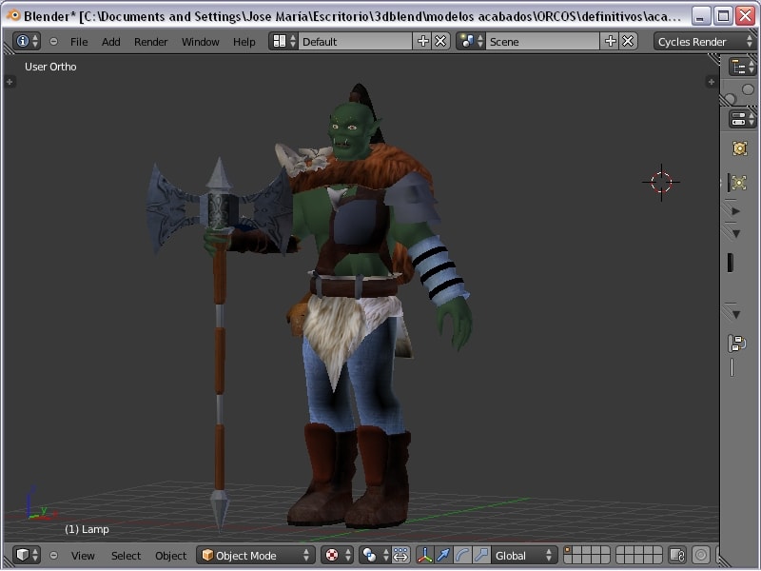Add a new screen layout next to Default
761x571 pixels.
click(423, 41)
